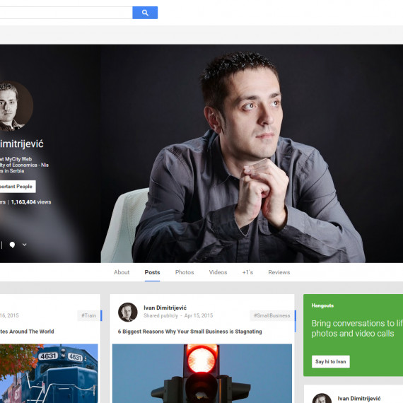Open the blue train 4631 post image
403x403 pixels.
pos(49,373)
